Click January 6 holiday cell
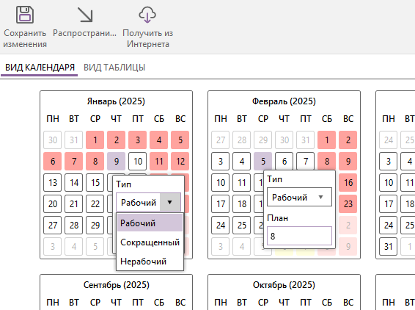 (52, 161)
